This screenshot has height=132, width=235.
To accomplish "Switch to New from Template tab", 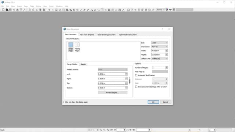I will click(87, 35).
